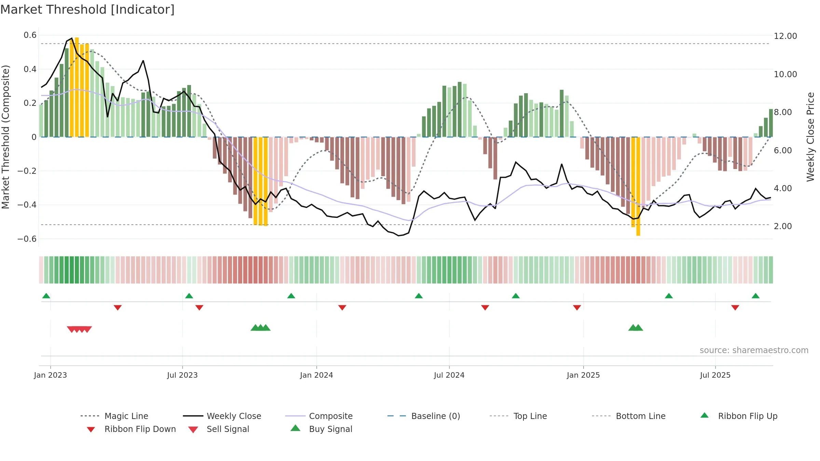
Task: Click the Weekly Close peak near 11.9
Action: tap(72, 38)
